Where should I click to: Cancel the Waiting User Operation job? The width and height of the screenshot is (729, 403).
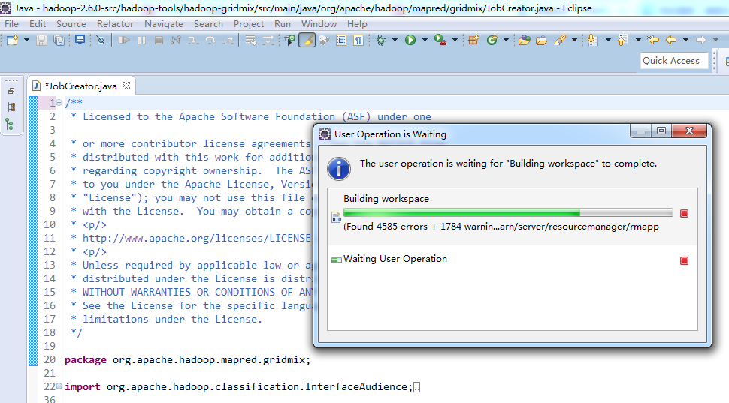(x=684, y=261)
